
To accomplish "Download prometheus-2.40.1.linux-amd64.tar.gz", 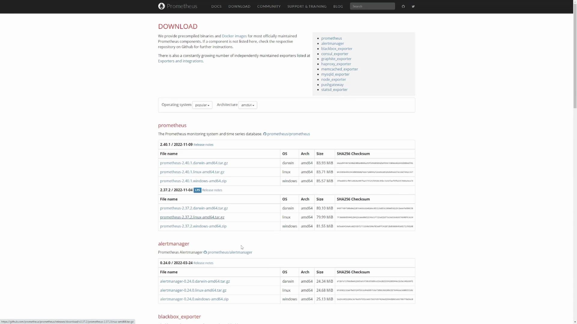I will (x=192, y=172).
